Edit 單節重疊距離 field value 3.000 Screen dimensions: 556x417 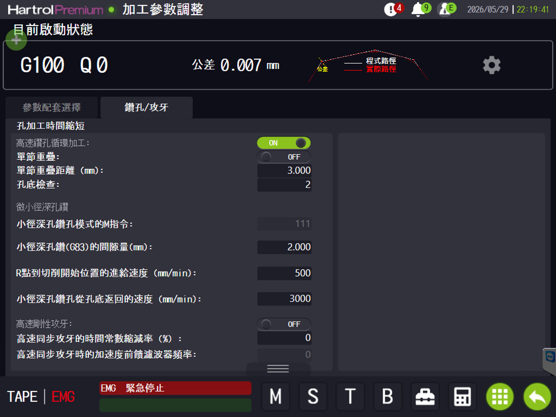click(x=285, y=170)
